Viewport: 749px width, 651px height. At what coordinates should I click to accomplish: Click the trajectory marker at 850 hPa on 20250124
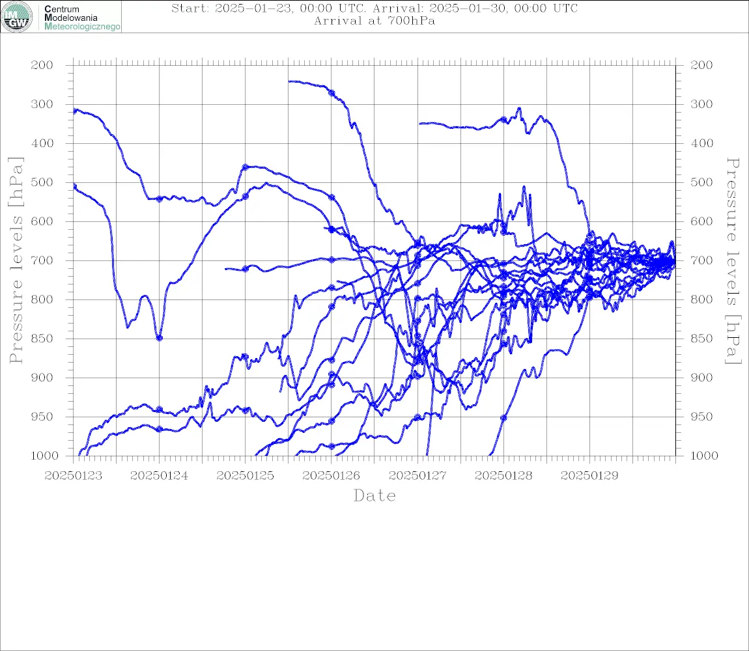point(160,338)
